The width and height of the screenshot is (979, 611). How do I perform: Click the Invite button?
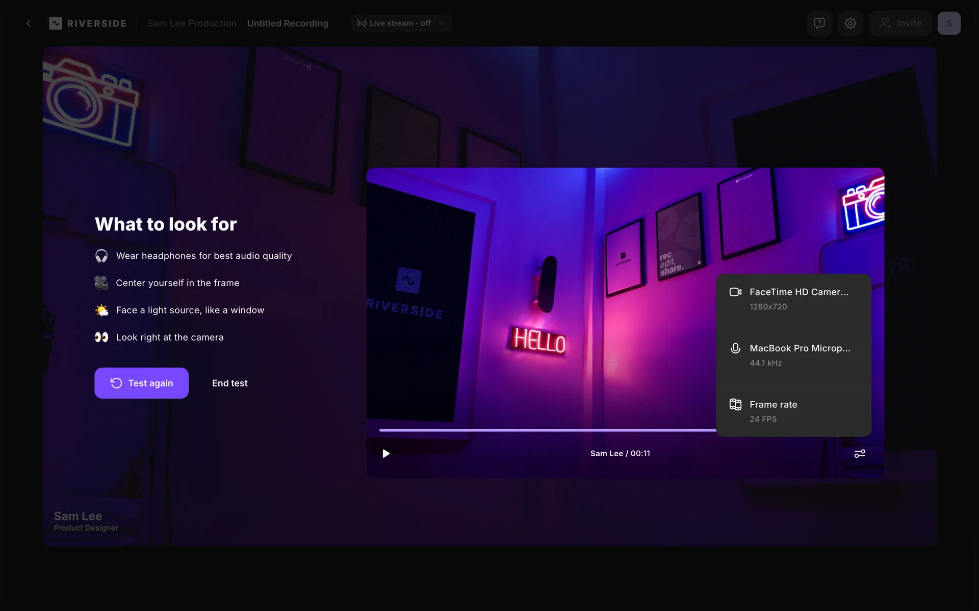(x=900, y=23)
